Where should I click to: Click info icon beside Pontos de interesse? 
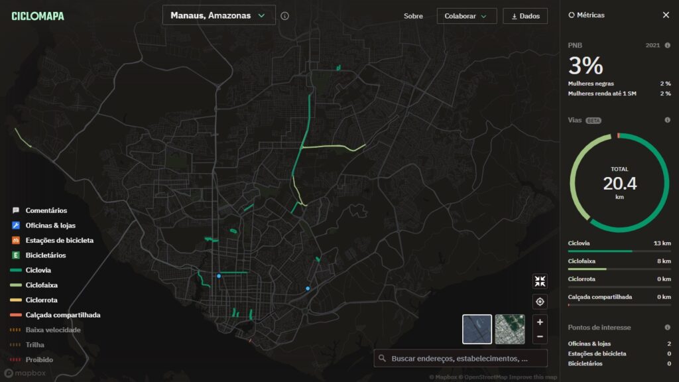click(667, 328)
